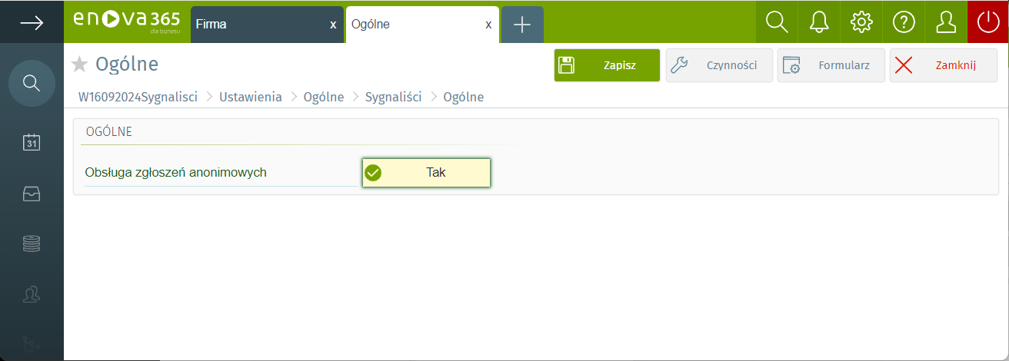The width and height of the screenshot is (1009, 361).
Task: Open the settings gear in header
Action: point(861,23)
